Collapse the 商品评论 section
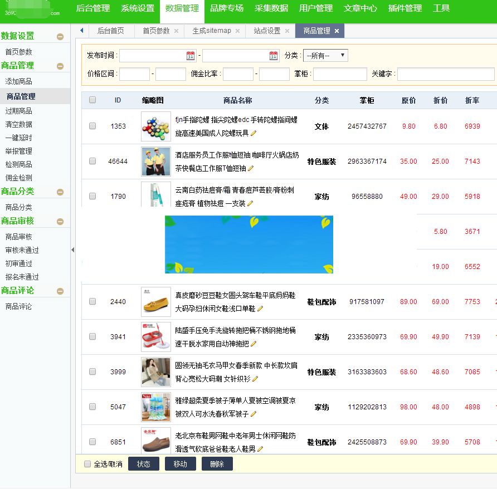497x489 pixels. point(60,290)
